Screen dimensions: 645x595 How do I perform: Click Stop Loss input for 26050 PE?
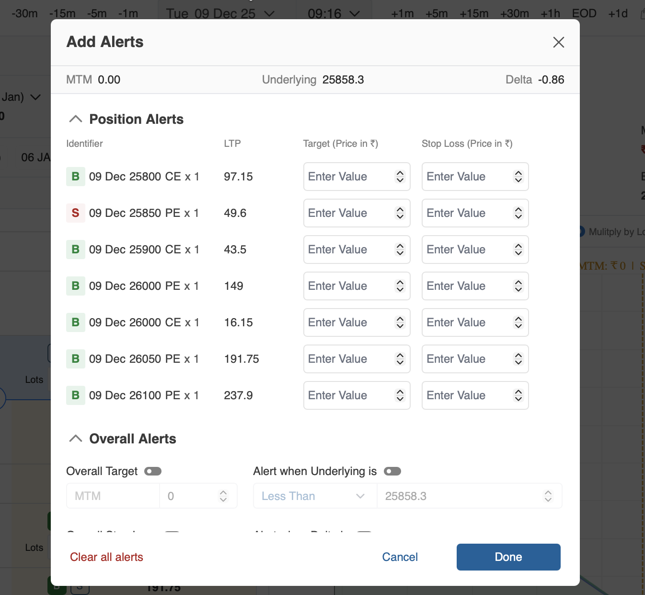(x=467, y=359)
